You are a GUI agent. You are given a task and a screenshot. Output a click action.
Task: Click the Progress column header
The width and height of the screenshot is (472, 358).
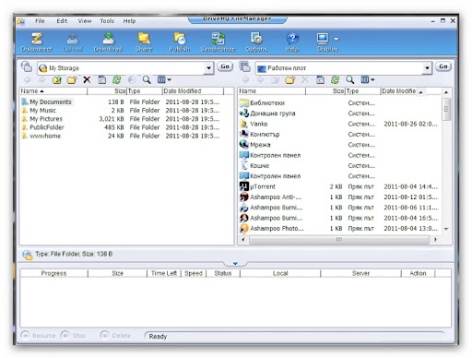click(x=53, y=273)
